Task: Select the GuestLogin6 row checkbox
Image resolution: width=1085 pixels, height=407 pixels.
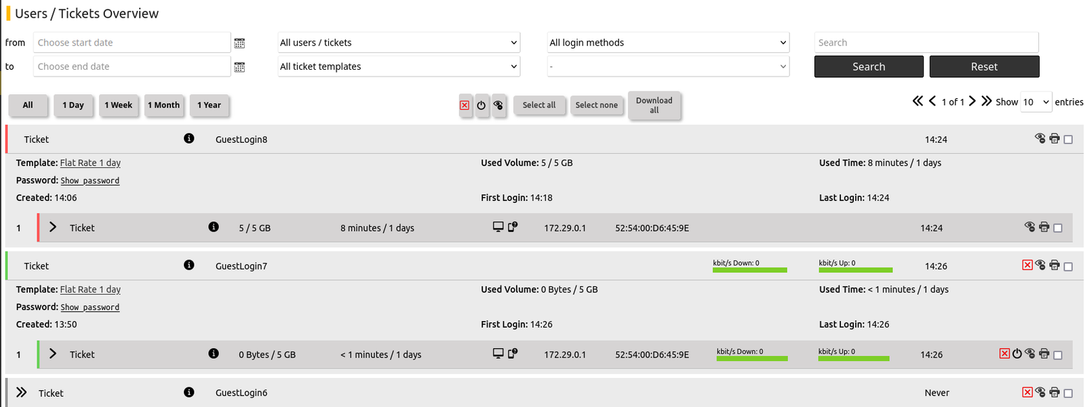Action: [1069, 393]
